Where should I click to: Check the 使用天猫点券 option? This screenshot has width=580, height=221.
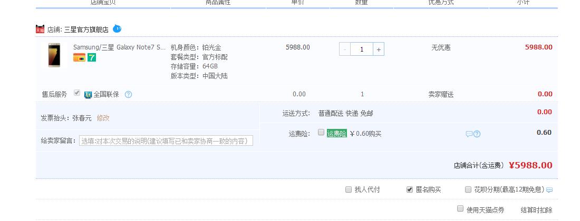[460, 208]
